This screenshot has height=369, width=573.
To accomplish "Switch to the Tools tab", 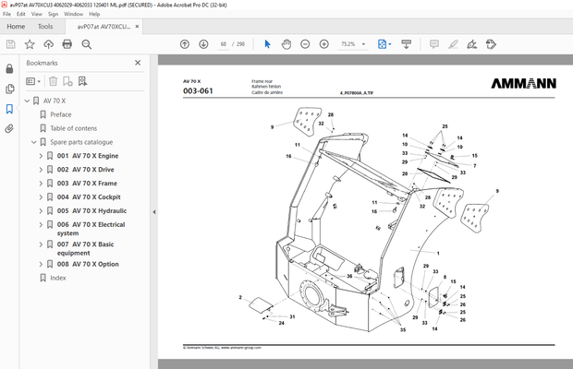I will [x=45, y=27].
